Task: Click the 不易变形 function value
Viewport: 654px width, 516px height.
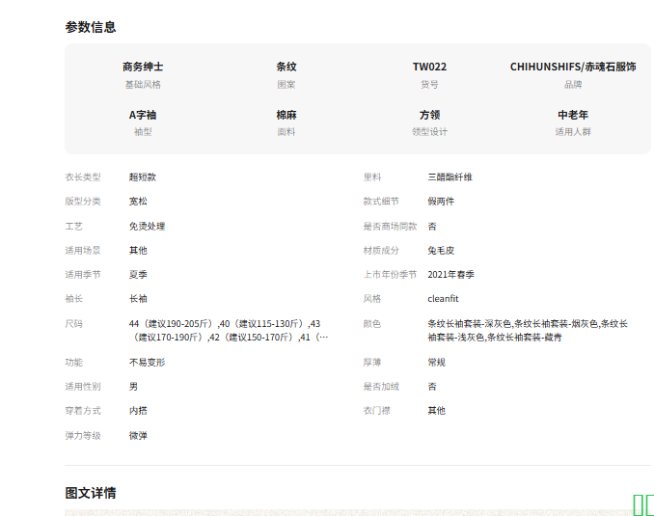Action: coord(147,362)
